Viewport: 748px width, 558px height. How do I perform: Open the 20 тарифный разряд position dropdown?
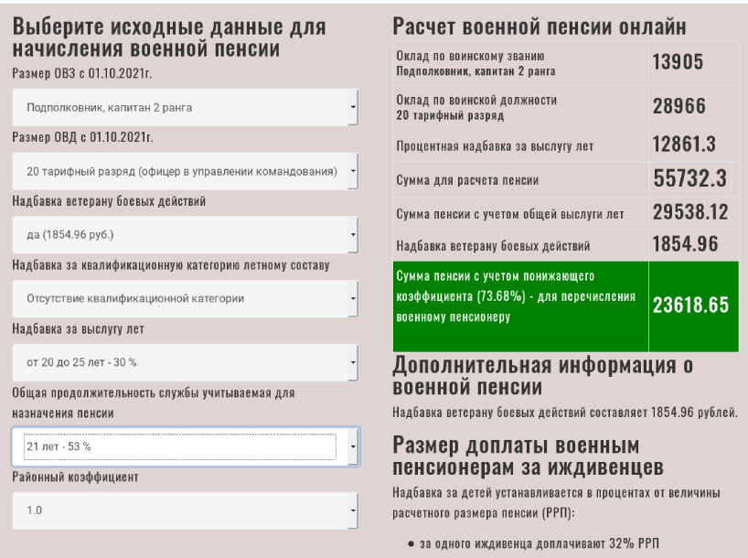185,171
